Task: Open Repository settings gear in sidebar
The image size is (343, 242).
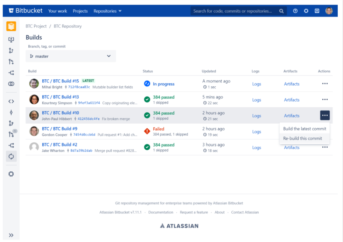Action: (x=11, y=174)
